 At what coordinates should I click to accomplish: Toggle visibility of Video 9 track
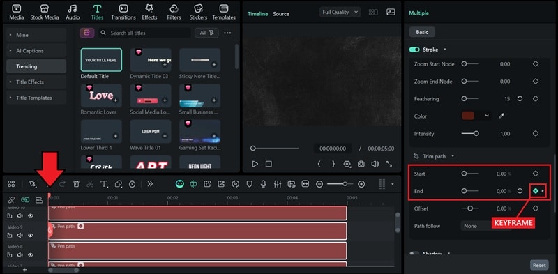(31, 235)
